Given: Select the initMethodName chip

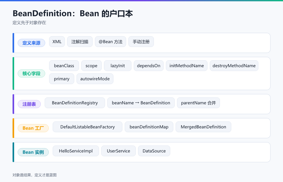Looking at the screenshot, I should point(187,66).
